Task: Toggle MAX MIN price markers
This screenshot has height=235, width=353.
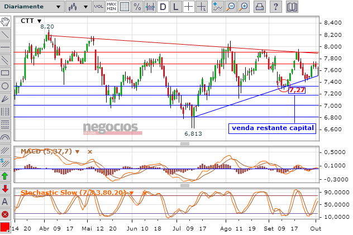Action: 112,7
